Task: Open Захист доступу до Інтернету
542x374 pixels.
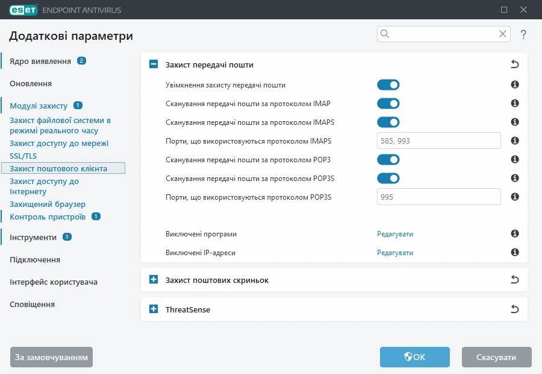Action: pos(44,186)
